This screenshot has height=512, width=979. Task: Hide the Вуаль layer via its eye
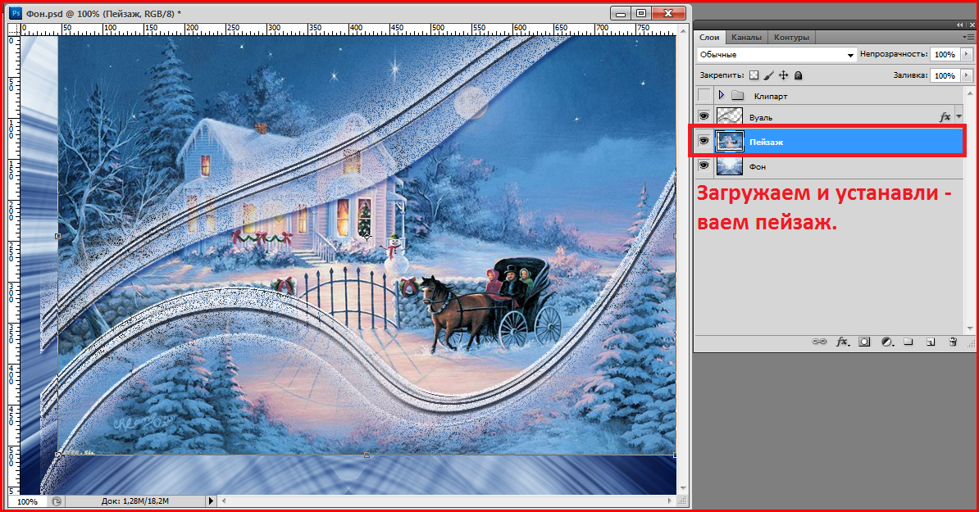point(704,116)
